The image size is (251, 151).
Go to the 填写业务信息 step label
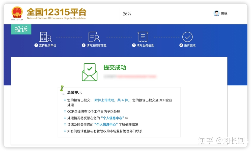pos(145,46)
